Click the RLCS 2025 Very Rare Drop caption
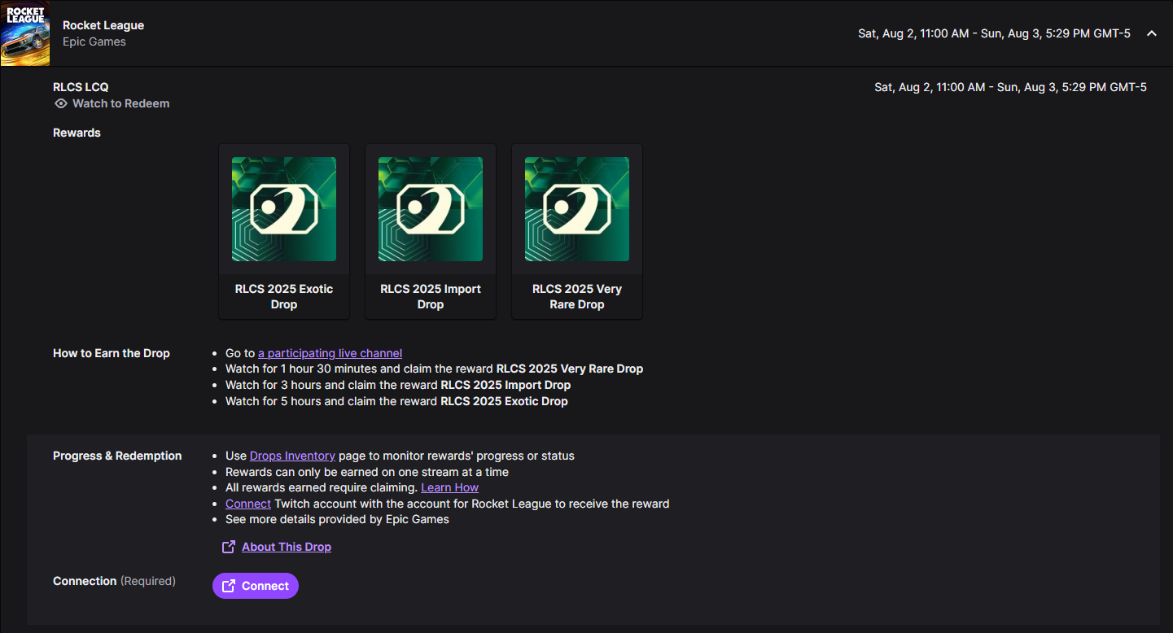The width and height of the screenshot is (1173, 633). click(x=577, y=297)
